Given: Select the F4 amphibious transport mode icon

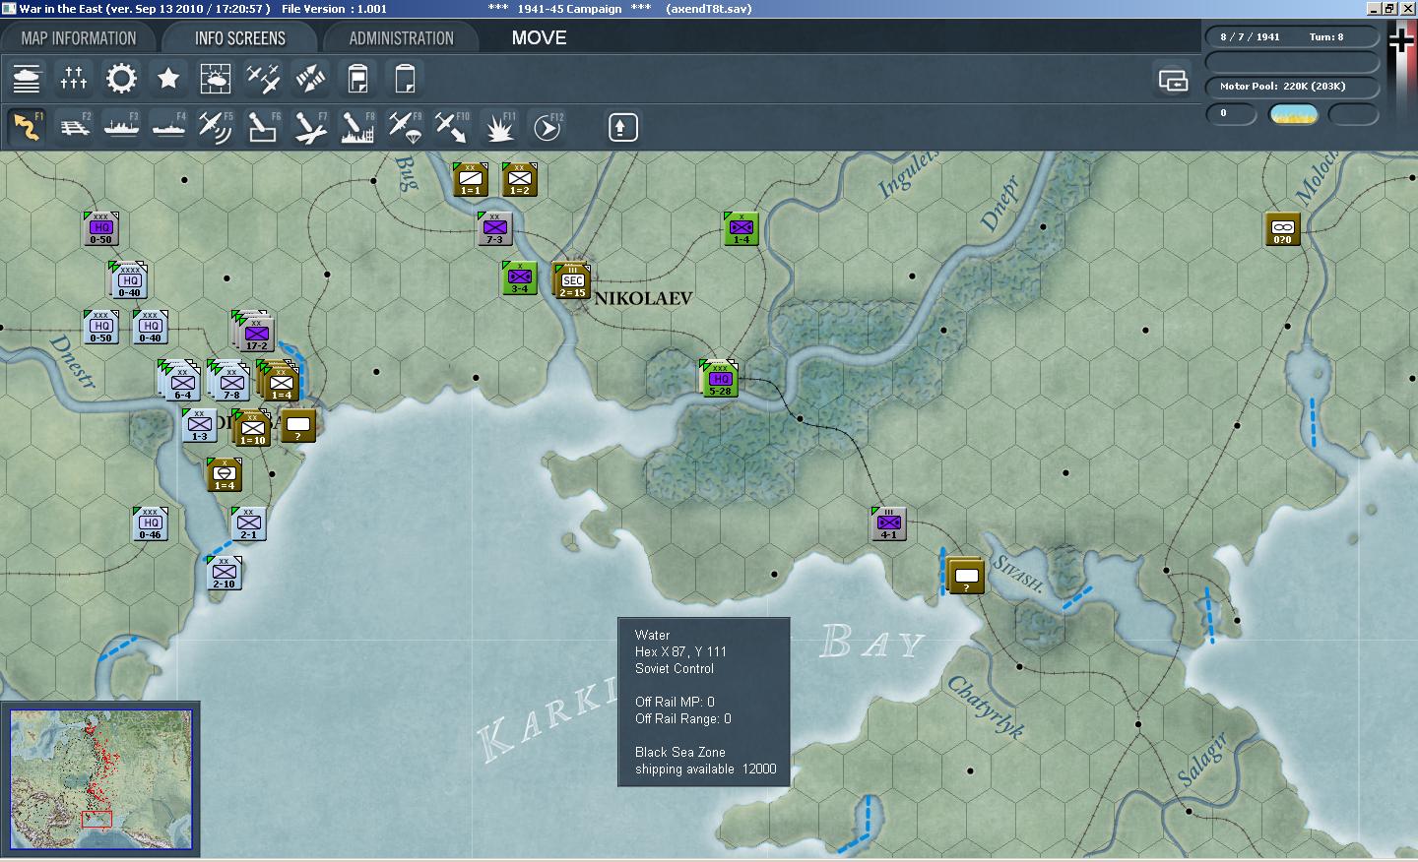Looking at the screenshot, I should pos(168,127).
